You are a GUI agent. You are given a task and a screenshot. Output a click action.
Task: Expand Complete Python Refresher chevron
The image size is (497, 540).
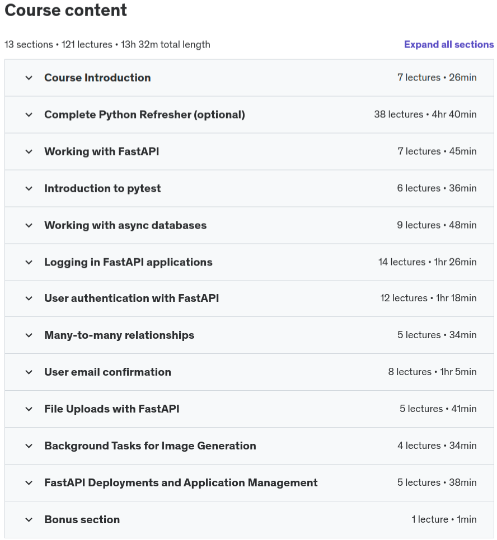point(29,115)
